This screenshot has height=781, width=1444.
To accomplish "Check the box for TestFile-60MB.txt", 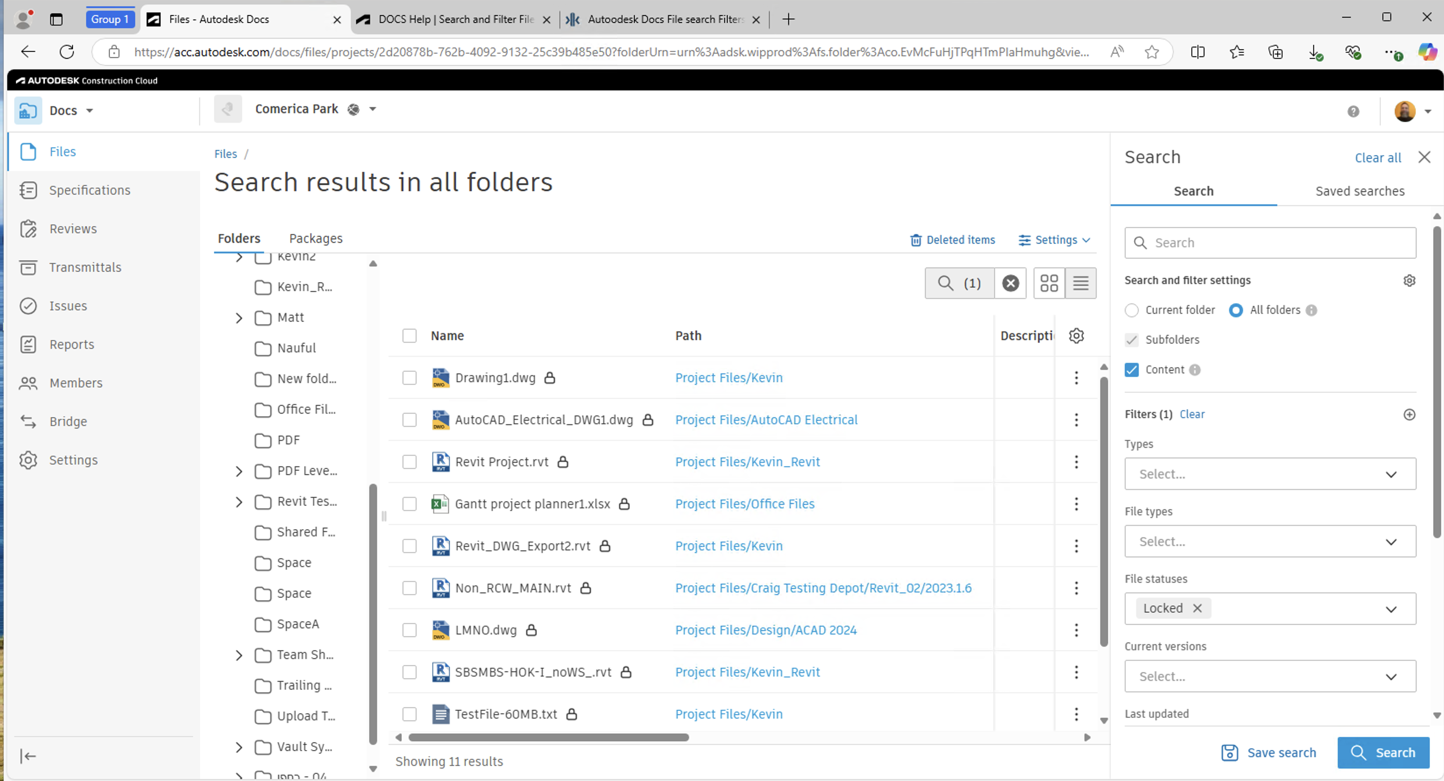I will click(409, 714).
